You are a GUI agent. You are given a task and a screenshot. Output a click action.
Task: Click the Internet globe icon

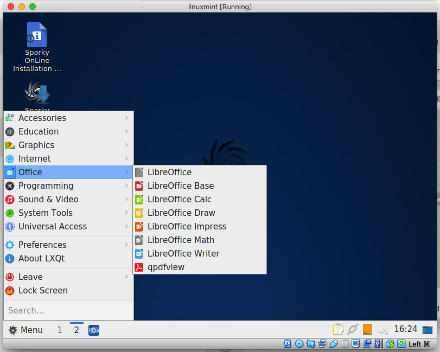coord(10,158)
